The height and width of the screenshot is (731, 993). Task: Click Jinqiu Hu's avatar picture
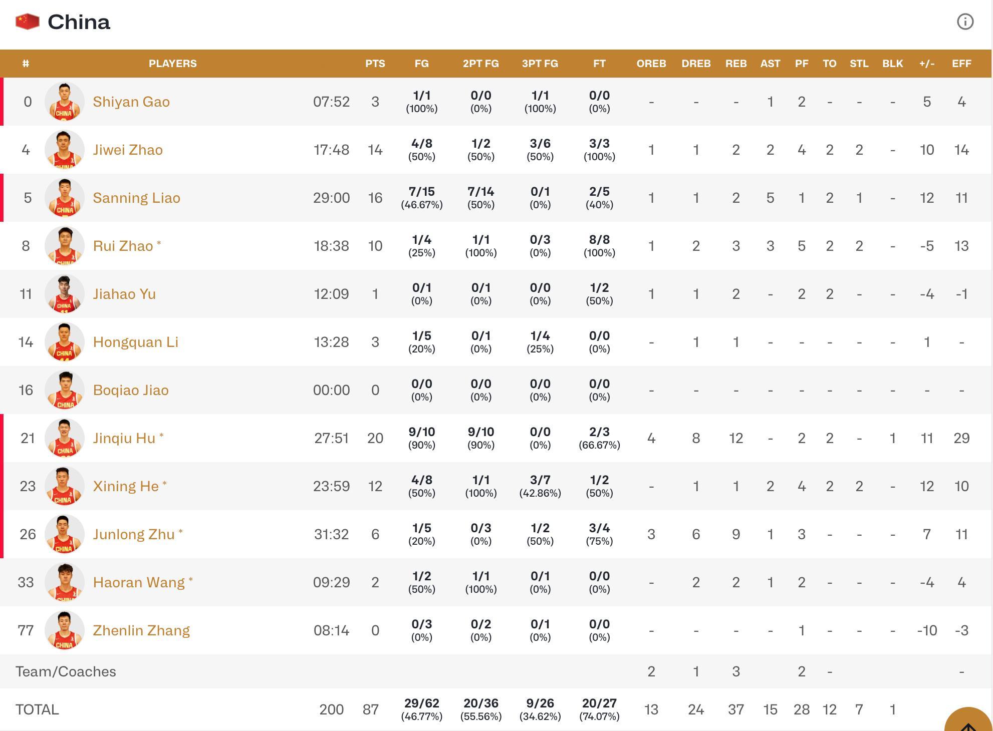[x=64, y=438]
